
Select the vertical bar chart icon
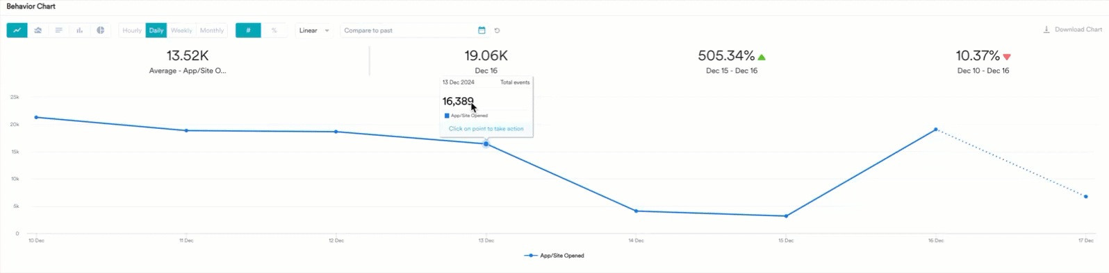pyautogui.click(x=80, y=30)
